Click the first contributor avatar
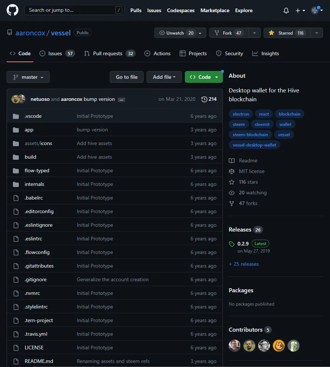The height and width of the screenshot is (367, 330). tap(235, 346)
